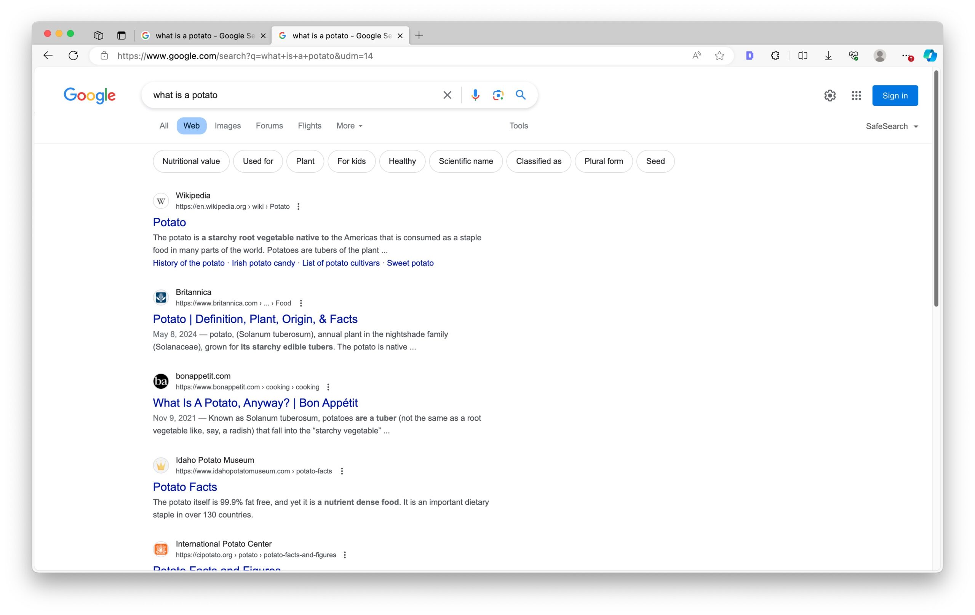Add this page to favorites with the star
This screenshot has width=975, height=615.
(x=719, y=56)
